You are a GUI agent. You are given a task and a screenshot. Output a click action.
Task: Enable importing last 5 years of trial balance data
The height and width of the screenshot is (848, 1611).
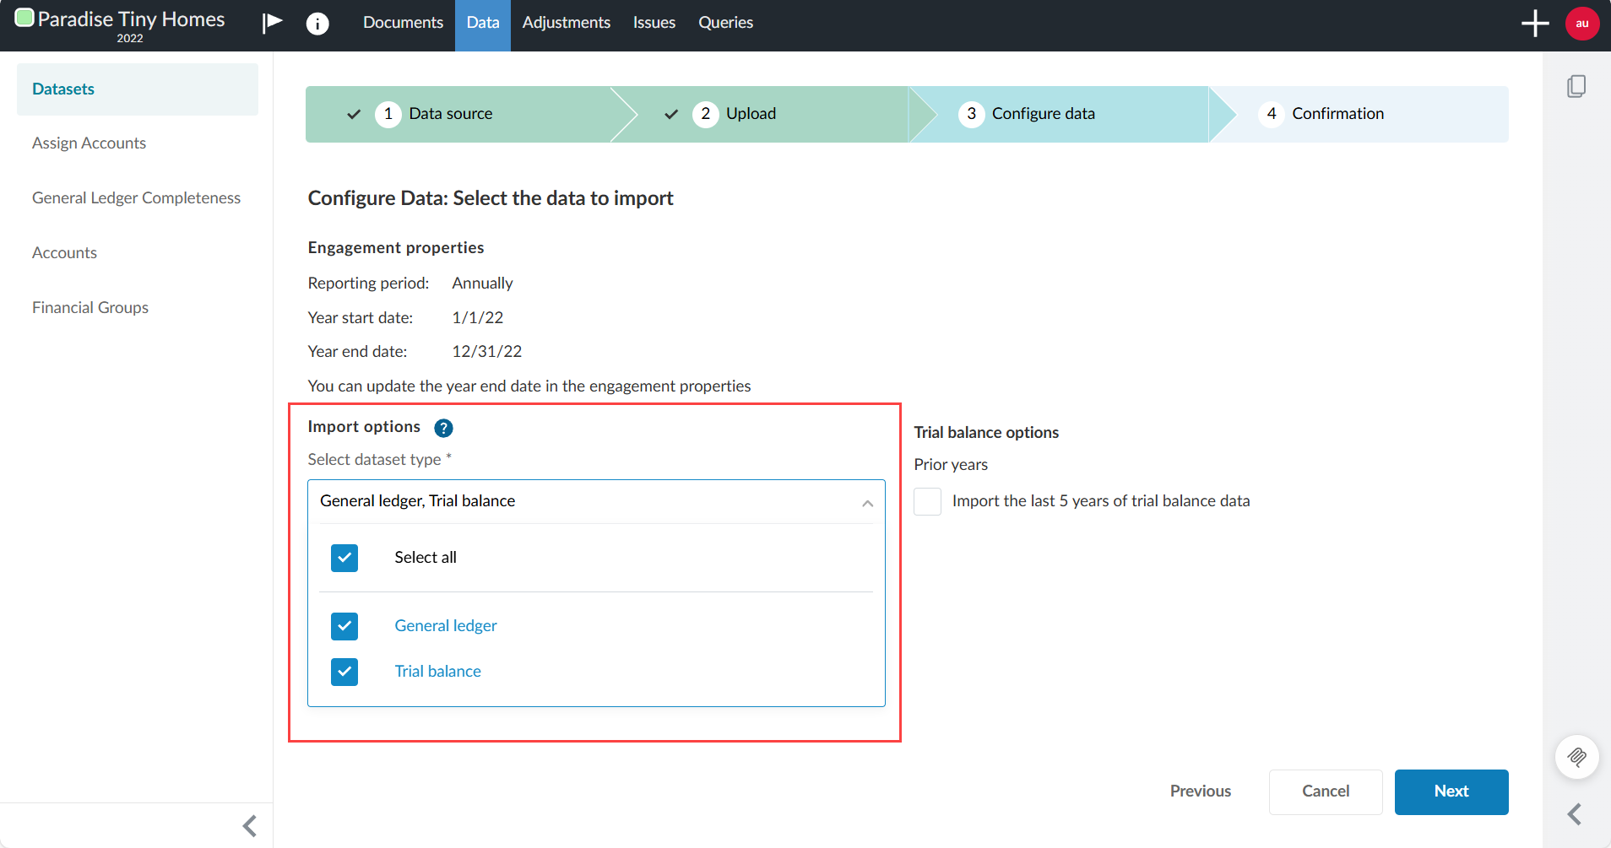926,501
